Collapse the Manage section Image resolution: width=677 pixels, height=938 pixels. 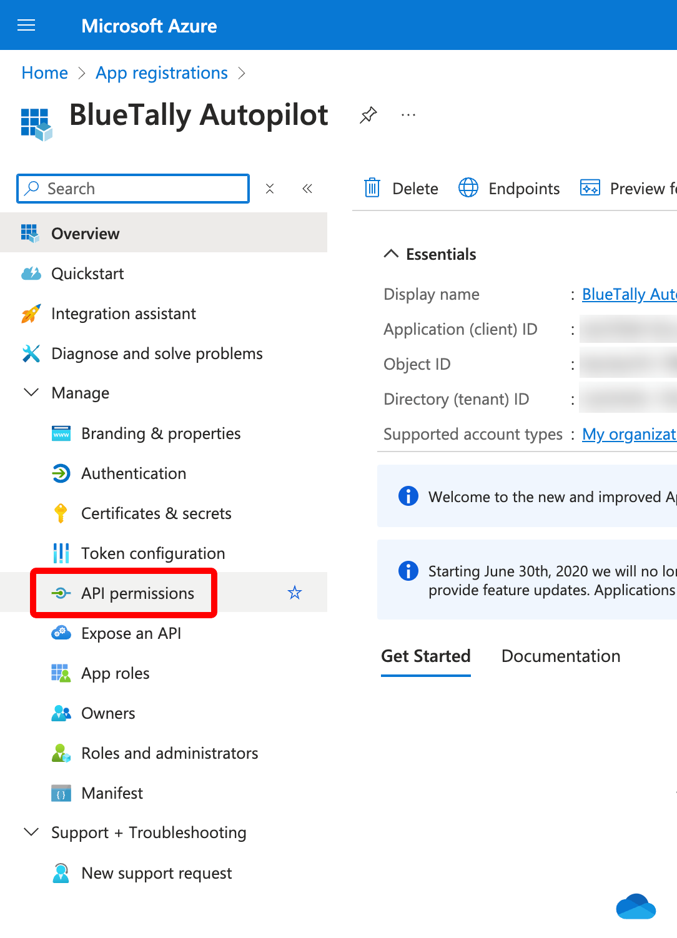tap(31, 393)
